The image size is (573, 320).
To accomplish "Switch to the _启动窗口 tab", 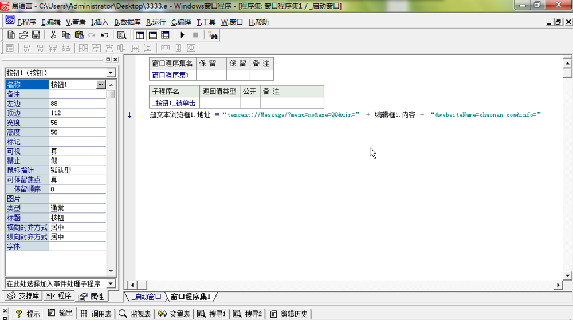I will click(x=146, y=297).
